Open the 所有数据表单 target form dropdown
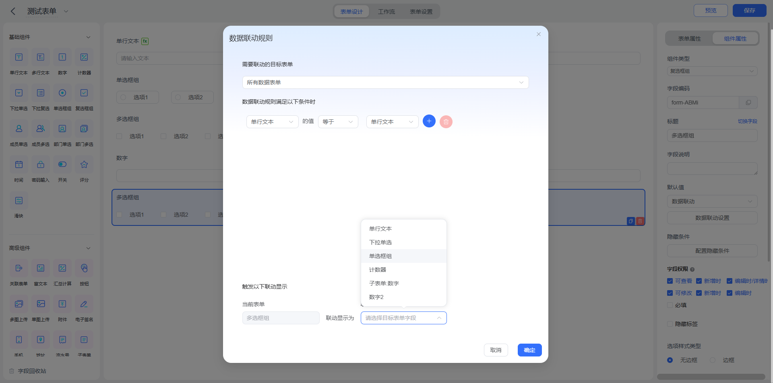Screen dimensions: 773x383 coord(385,82)
